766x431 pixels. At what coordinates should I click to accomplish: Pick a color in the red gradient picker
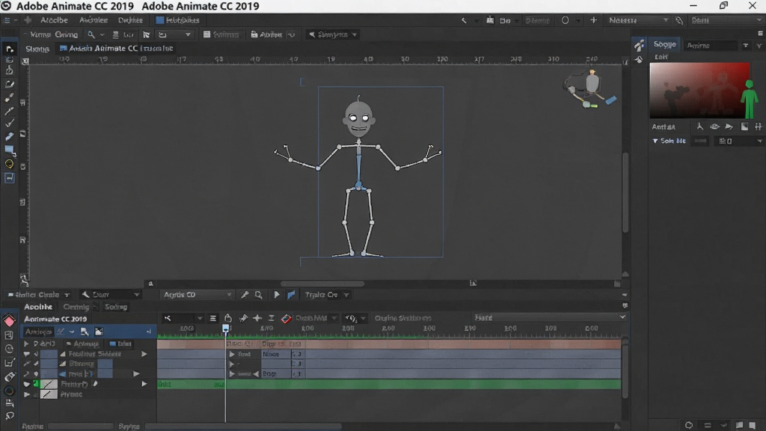click(x=699, y=91)
